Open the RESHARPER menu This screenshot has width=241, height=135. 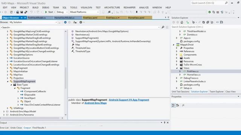coord(130,7)
